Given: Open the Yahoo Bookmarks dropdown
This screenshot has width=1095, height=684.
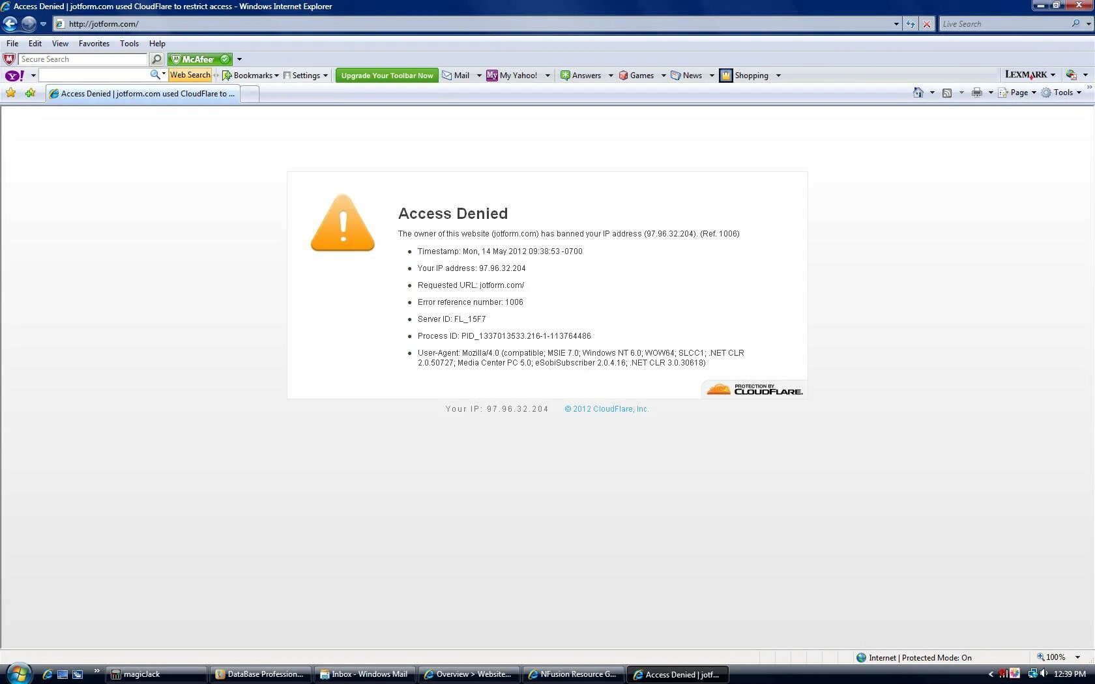Looking at the screenshot, I should 251,76.
